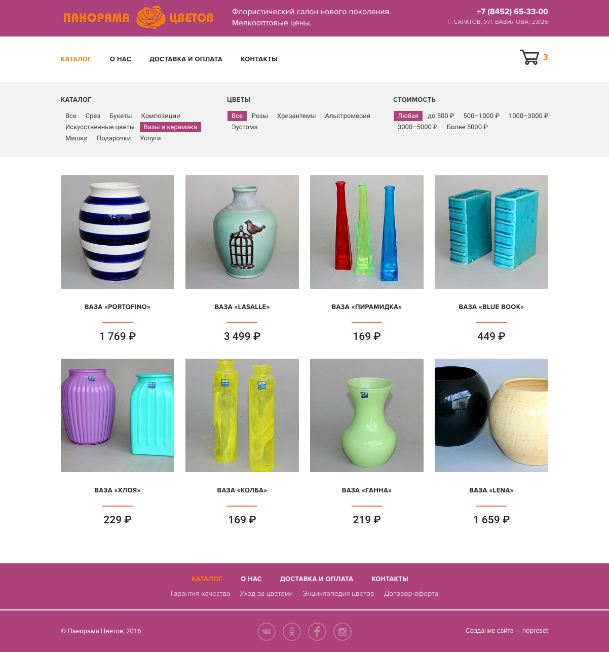This screenshot has width=609, height=652.
Task: Visit the Facebook page icon
Action: pyautogui.click(x=317, y=632)
